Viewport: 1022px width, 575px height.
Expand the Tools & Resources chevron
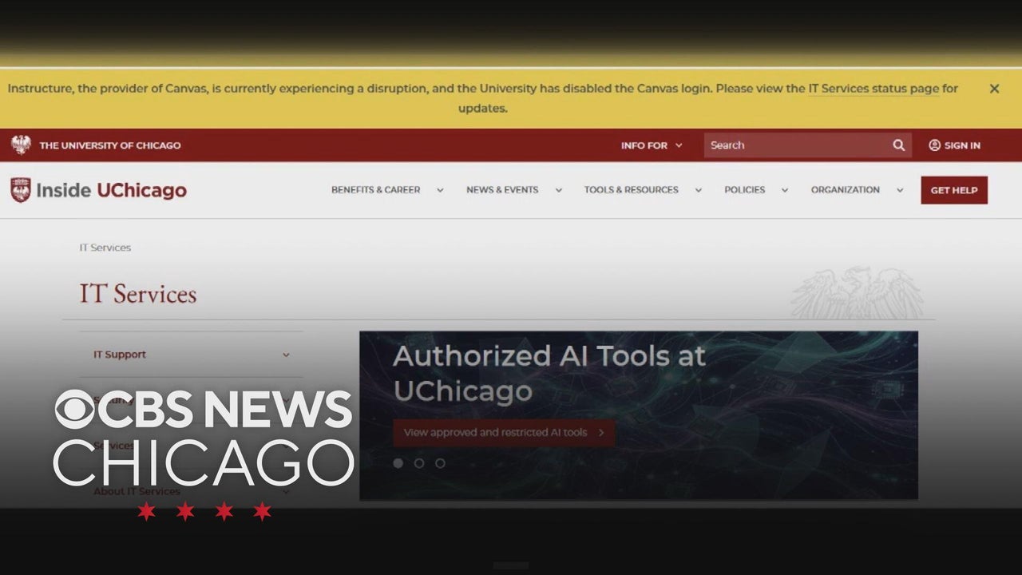698,190
